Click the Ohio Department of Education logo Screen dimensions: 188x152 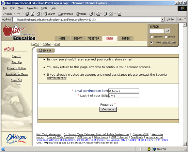point(19,32)
